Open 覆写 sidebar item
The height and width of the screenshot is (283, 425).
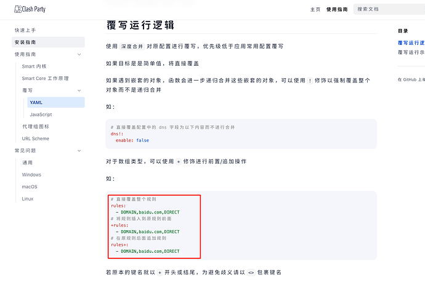(27, 90)
